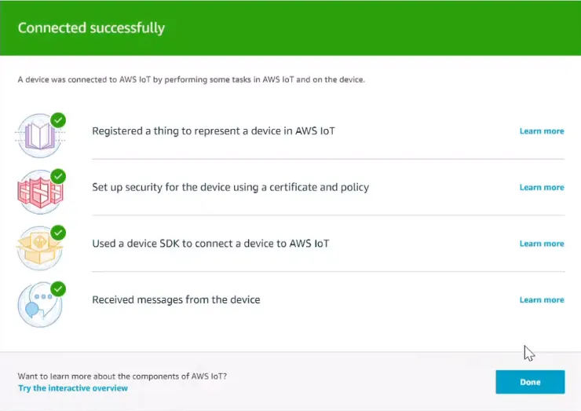This screenshot has height=411, width=581.
Task: Click Try the interactive overview link
Action: click(73, 388)
